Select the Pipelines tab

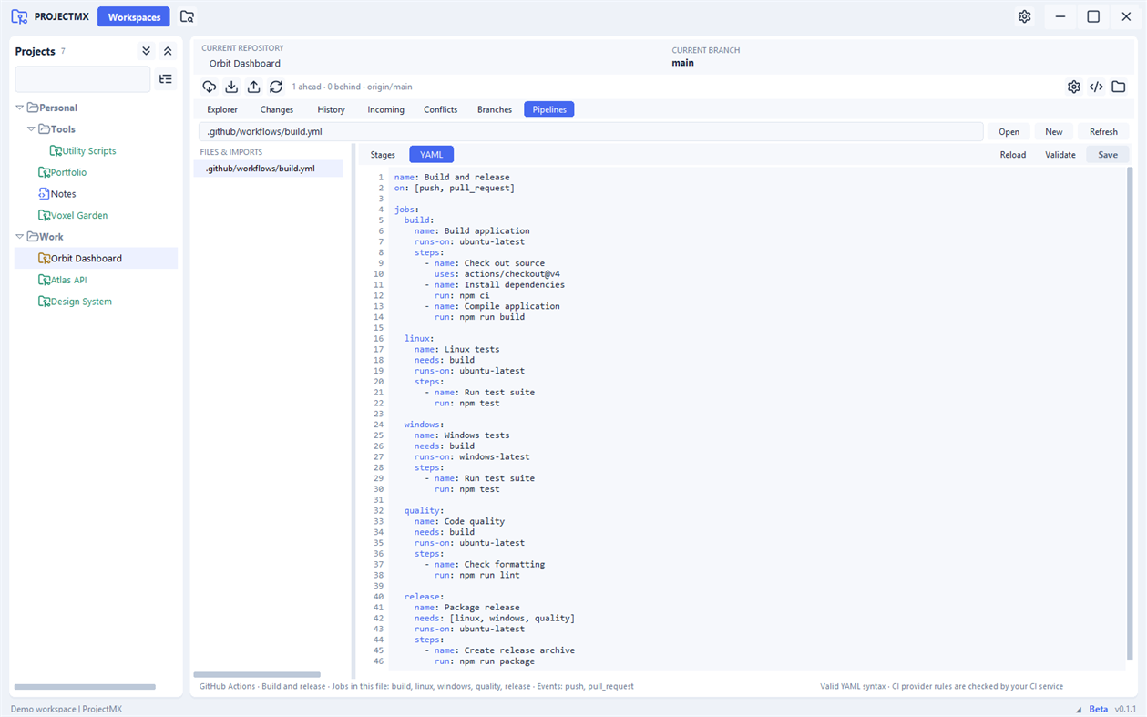tap(549, 109)
